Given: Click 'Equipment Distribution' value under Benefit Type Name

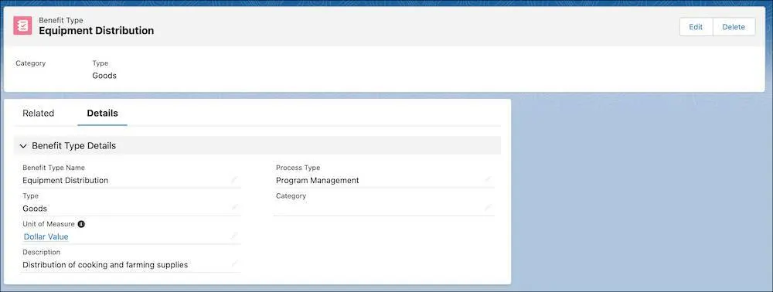Looking at the screenshot, I should (x=66, y=180).
